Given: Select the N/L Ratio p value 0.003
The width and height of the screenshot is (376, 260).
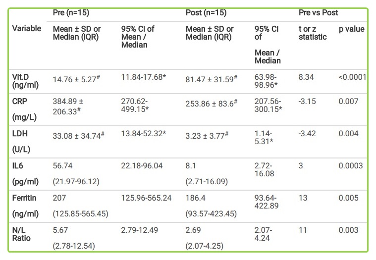Looking at the screenshot, I should (349, 230).
